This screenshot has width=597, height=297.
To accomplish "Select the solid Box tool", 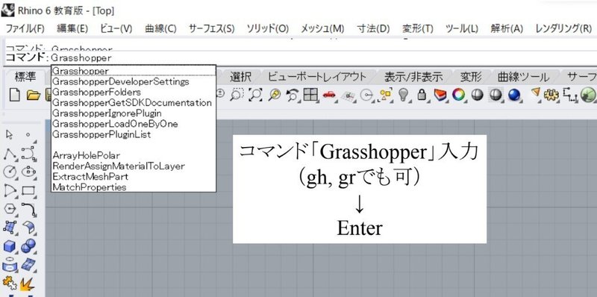I will (9, 246).
